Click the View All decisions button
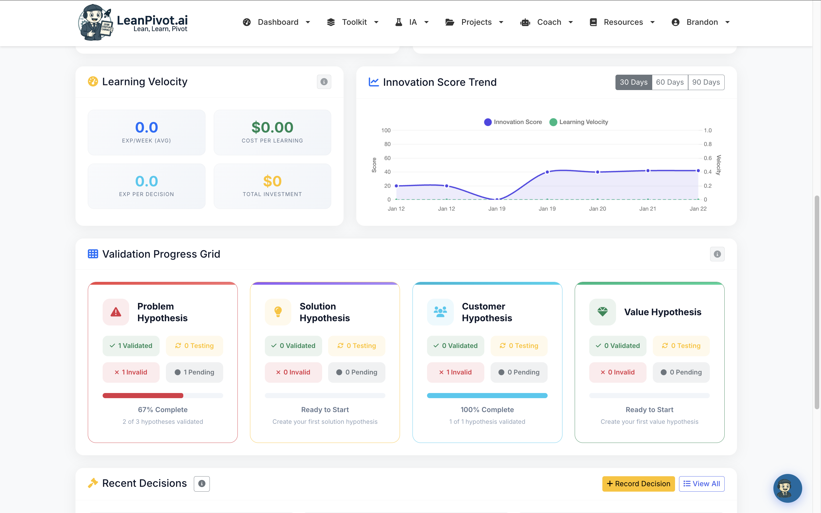821x513 pixels. [701, 483]
